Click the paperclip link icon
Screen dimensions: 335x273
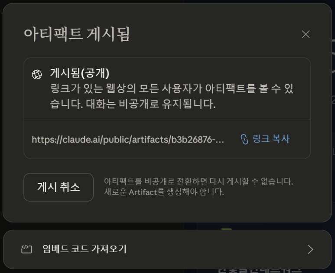coord(244,139)
